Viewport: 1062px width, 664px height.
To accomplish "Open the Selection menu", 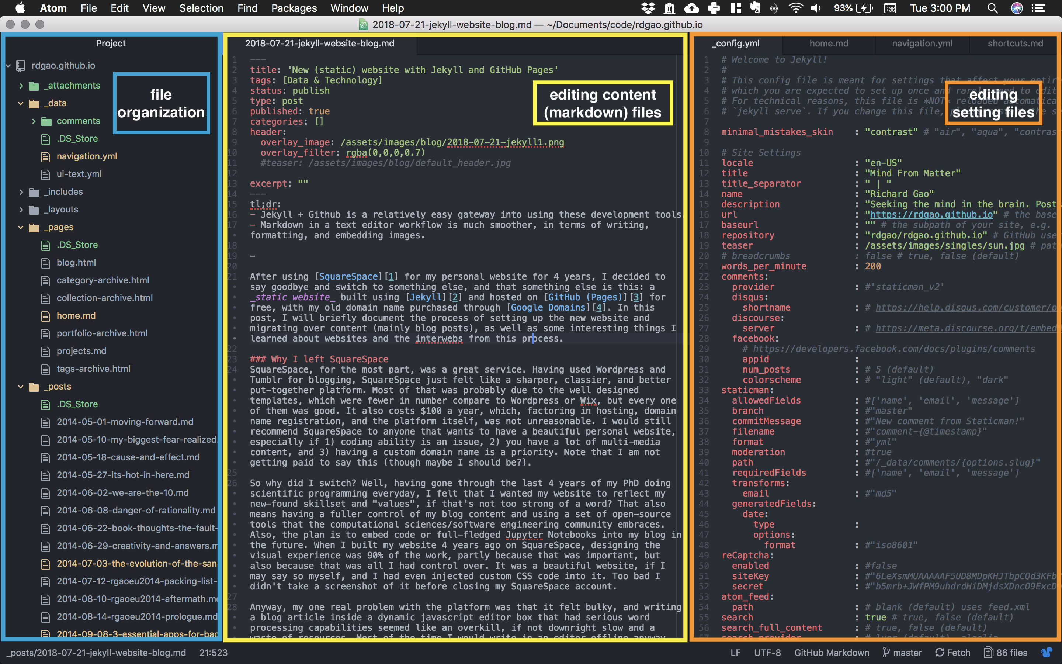I will point(201,8).
